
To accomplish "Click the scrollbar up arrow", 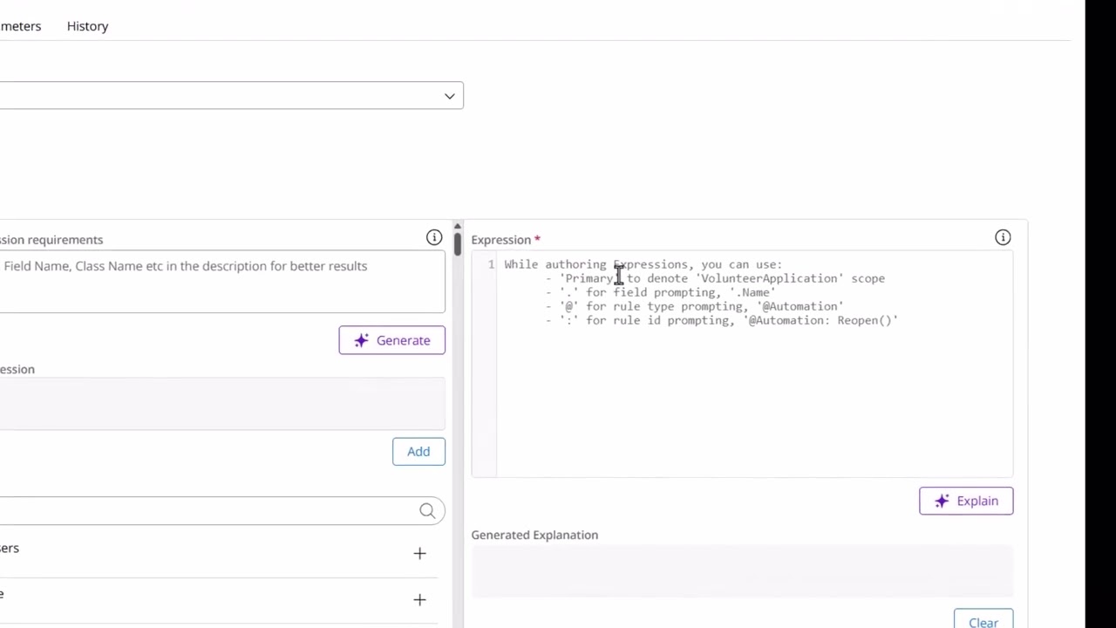I will pos(457,227).
